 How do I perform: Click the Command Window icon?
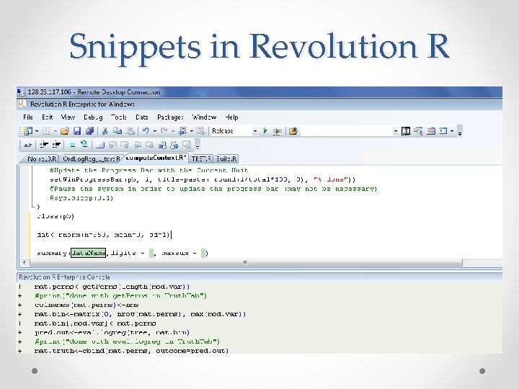tap(443, 131)
